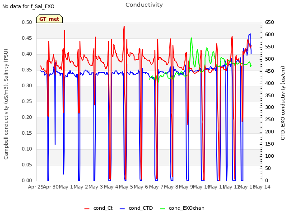289x217 pixels.
Task: Click the green cond_EXOchan peak near May 9
Action: click(191, 38)
